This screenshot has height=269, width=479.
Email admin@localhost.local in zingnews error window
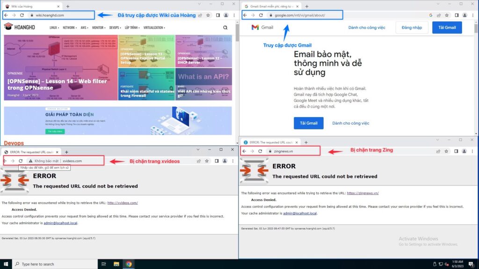click(300, 213)
